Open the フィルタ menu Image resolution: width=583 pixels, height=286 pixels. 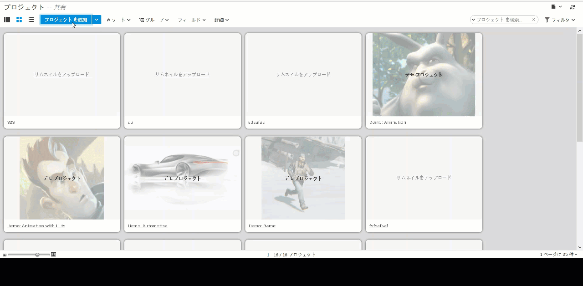[560, 20]
